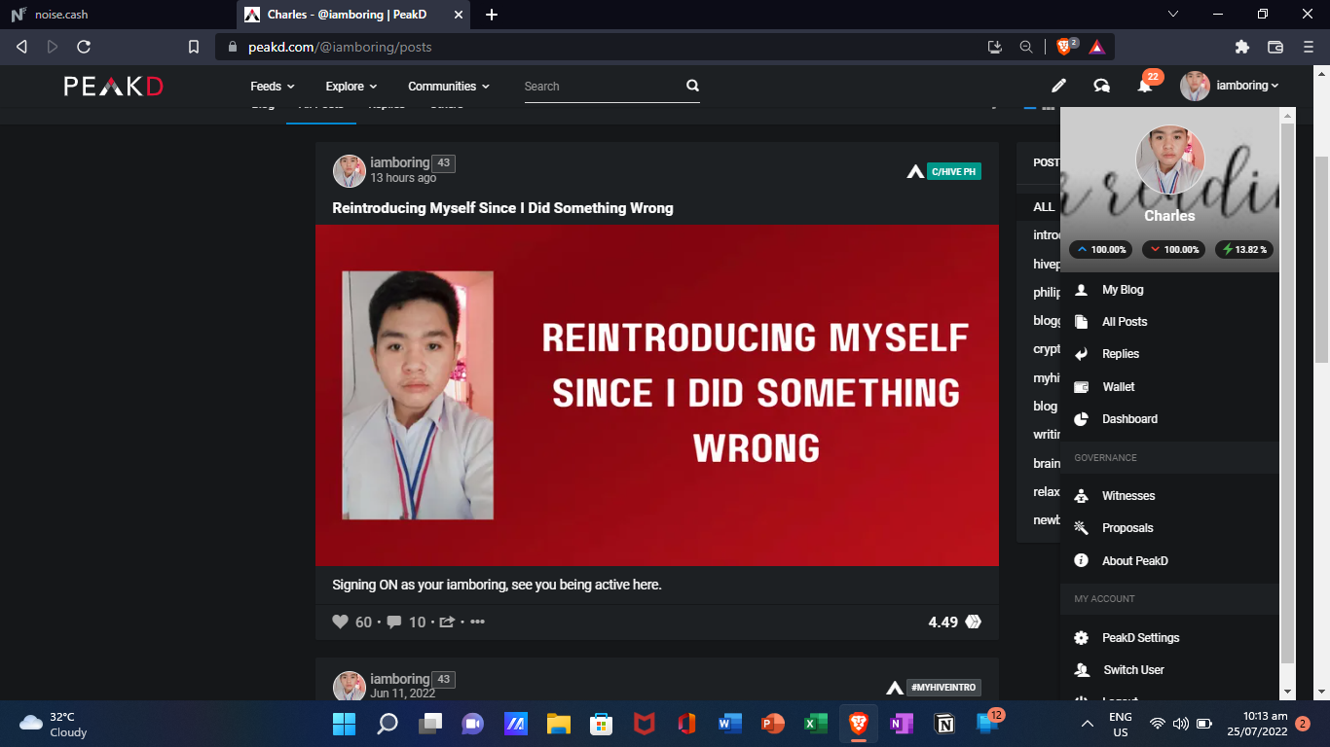Click the Charles profile avatar in the dropdown
This screenshot has height=747, width=1330.
1169,160
